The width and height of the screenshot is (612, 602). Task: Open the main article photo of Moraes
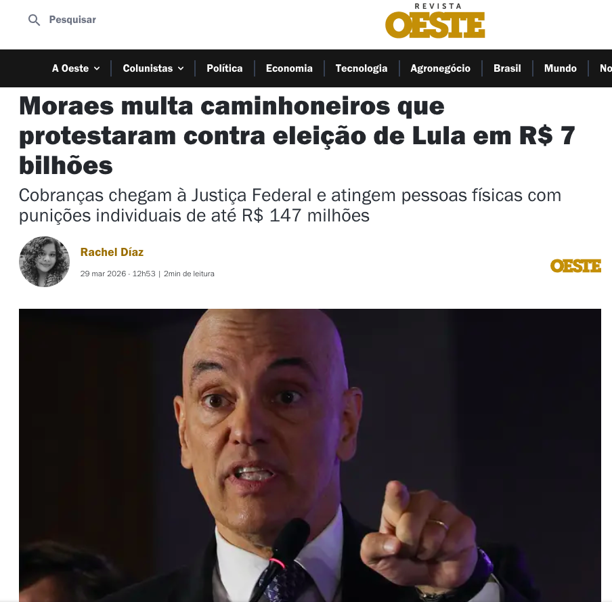pos(310,455)
